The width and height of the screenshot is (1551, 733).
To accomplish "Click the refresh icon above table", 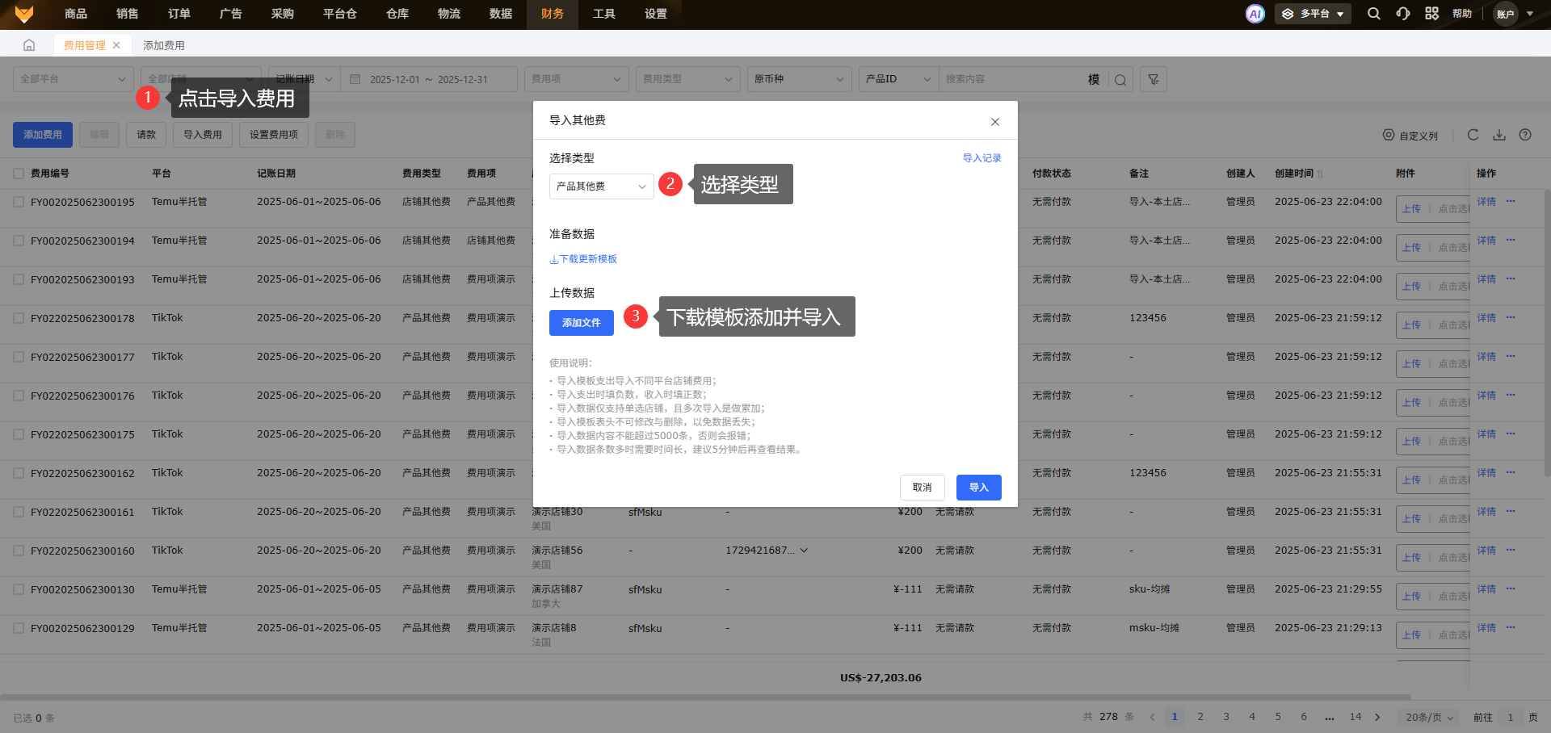I will tap(1473, 135).
